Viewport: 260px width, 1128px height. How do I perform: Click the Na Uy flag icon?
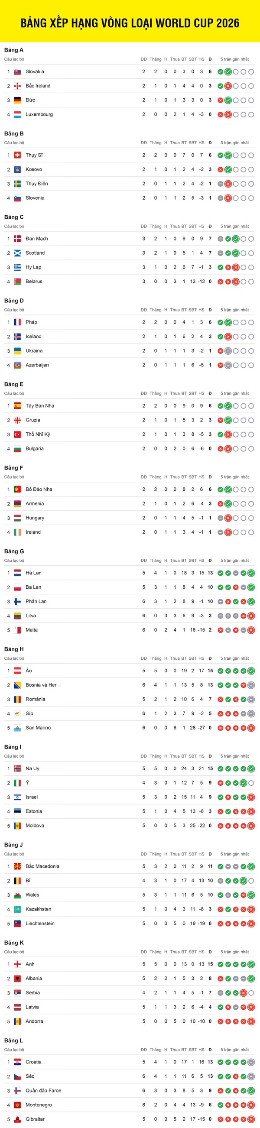(17, 769)
